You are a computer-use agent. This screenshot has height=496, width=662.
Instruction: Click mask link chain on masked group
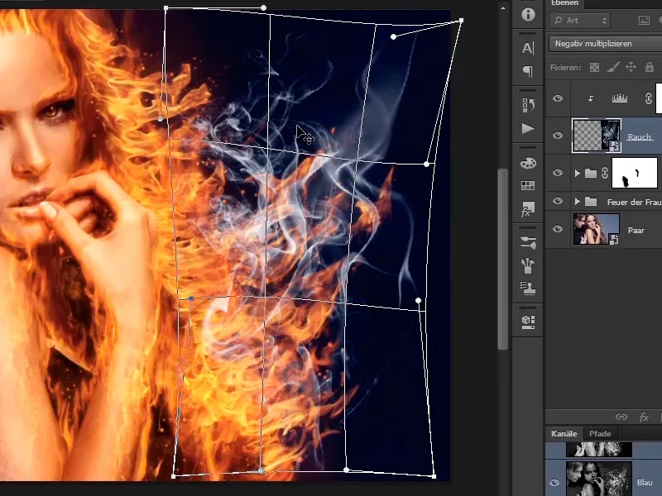(605, 173)
